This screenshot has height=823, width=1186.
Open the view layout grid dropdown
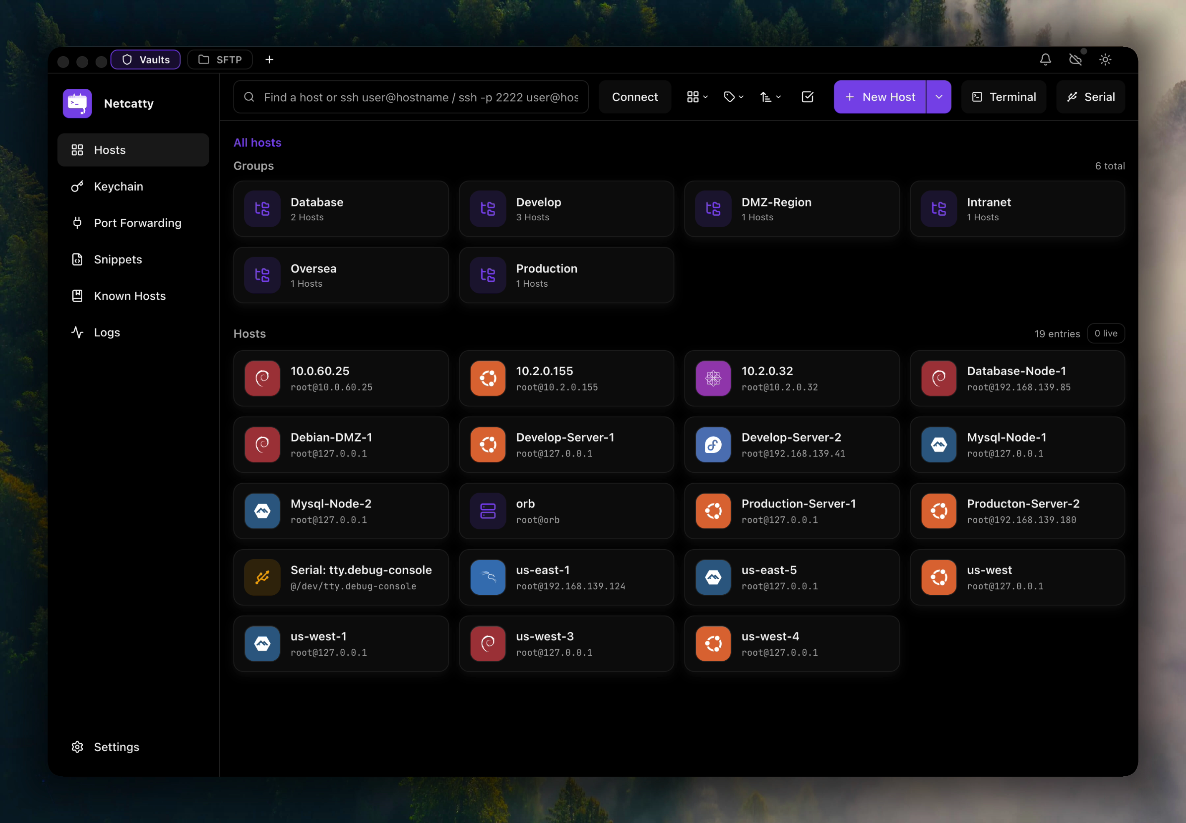[x=697, y=97]
